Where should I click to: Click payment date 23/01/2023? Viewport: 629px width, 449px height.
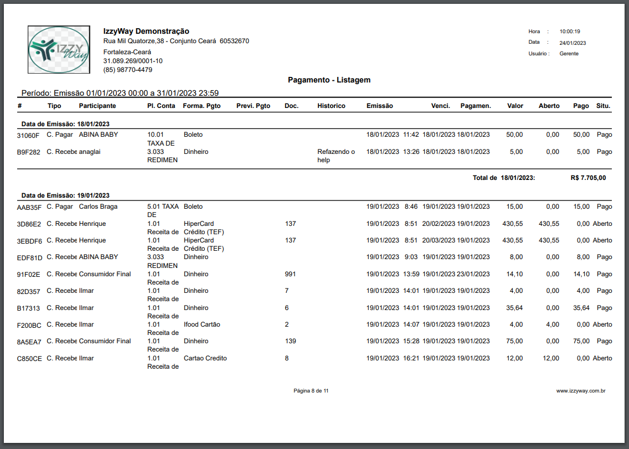pyautogui.click(x=473, y=274)
